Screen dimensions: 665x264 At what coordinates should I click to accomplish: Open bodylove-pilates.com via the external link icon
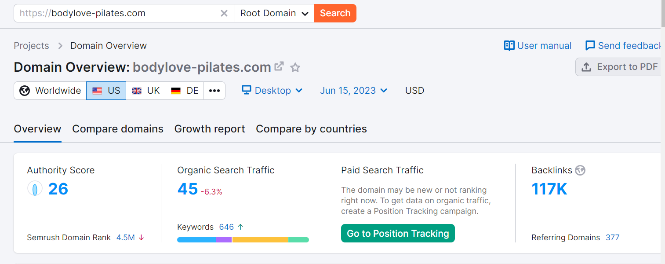279,66
